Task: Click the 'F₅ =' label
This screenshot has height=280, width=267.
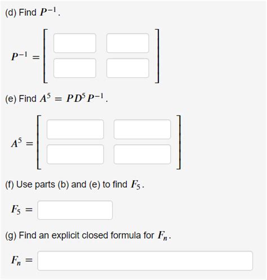Action: (x=22, y=210)
